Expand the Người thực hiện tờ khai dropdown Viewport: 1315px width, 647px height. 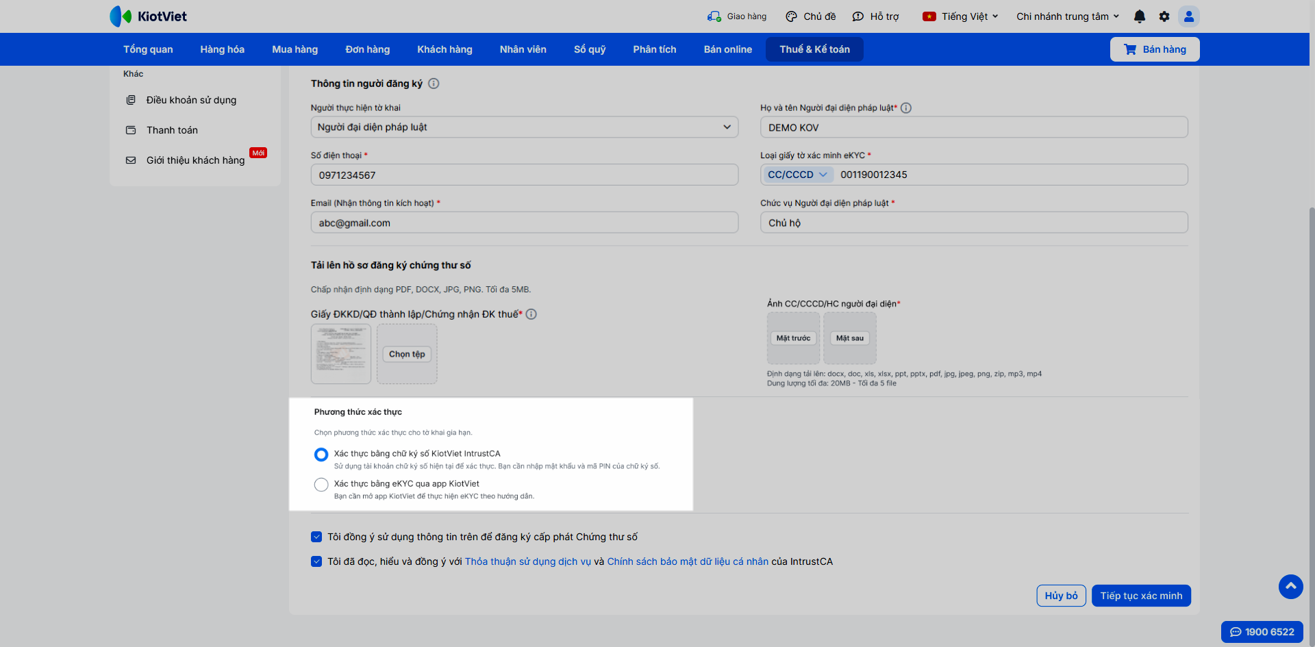[525, 127]
